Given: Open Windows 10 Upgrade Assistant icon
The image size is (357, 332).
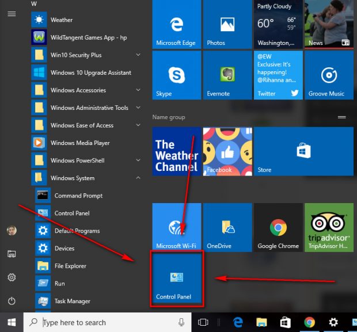Looking at the screenshot, I should [39, 72].
